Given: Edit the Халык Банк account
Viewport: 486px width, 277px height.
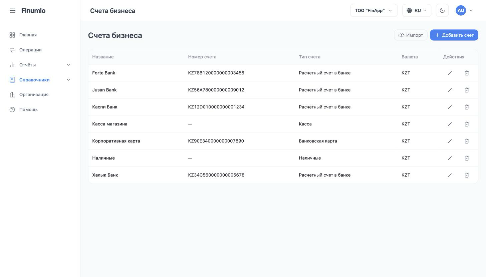Looking at the screenshot, I should tap(450, 175).
